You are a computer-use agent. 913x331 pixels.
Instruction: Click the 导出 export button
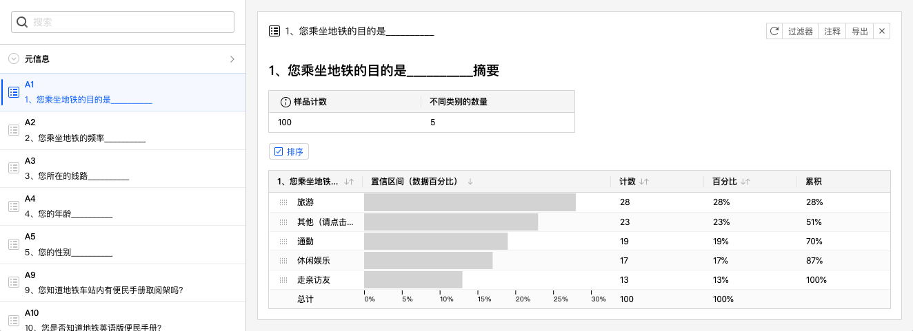(860, 31)
